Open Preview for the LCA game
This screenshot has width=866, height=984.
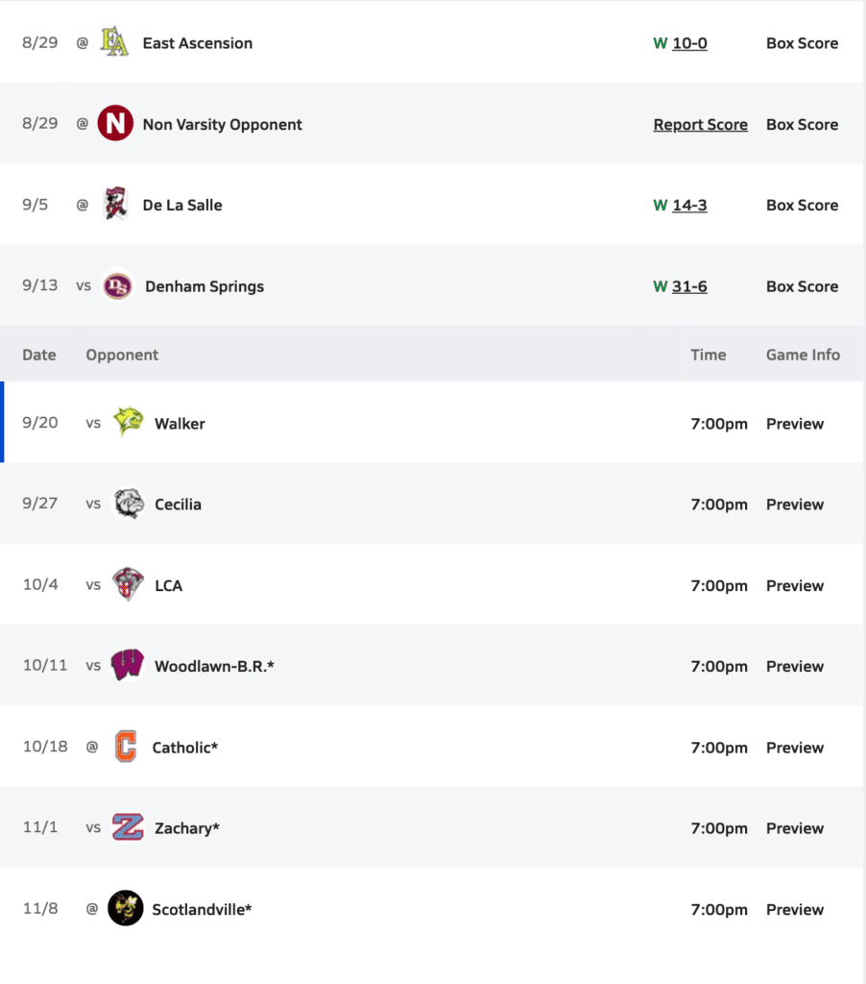[x=795, y=586]
